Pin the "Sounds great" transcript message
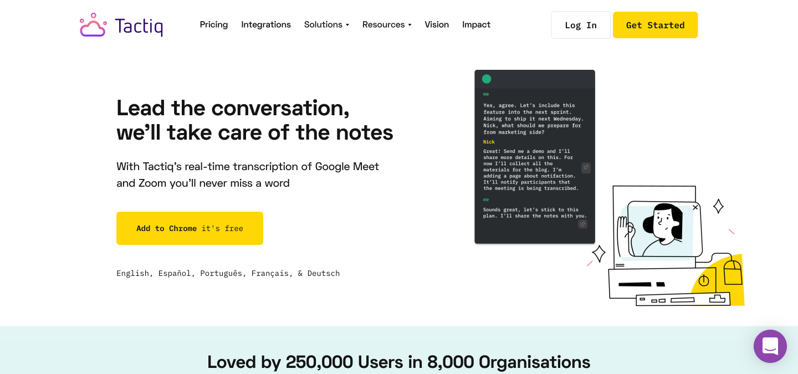 582,224
